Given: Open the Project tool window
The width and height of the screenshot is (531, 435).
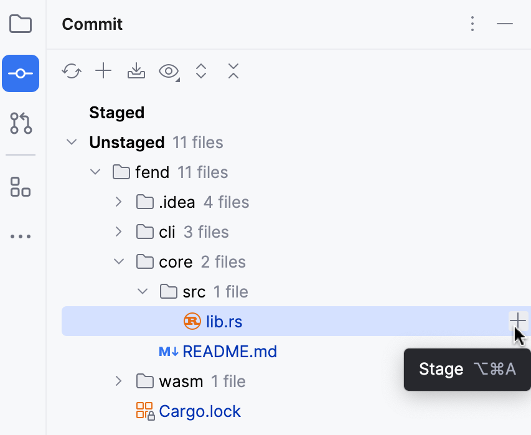Looking at the screenshot, I should click(21, 24).
